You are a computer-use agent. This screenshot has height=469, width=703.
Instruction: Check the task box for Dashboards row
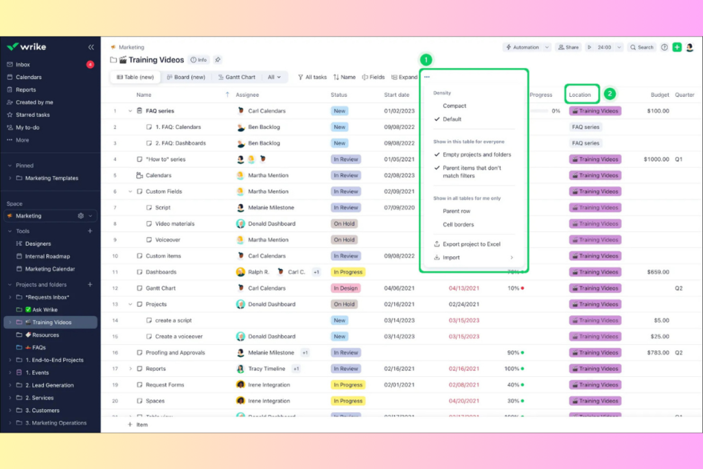click(139, 272)
